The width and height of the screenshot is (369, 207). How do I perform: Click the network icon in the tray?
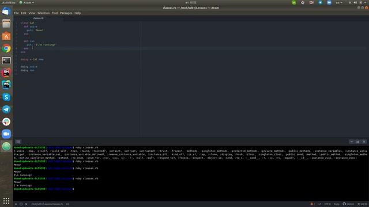(x=350, y=2)
